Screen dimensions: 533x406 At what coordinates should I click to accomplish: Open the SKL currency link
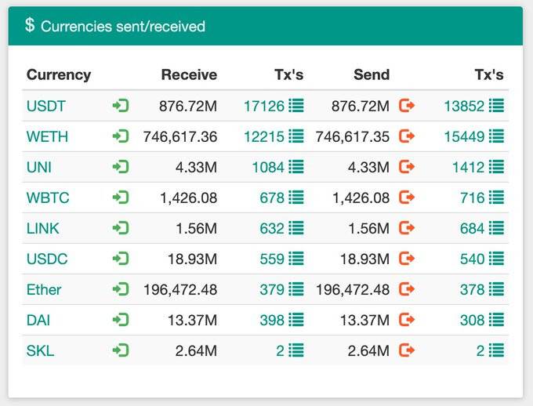tap(40, 350)
